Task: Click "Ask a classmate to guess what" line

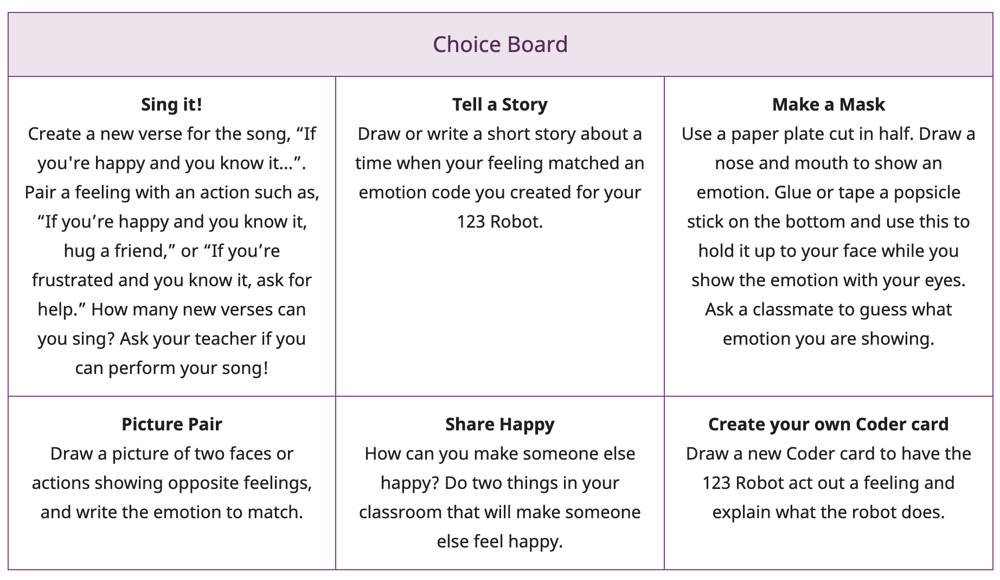Action: point(828,310)
